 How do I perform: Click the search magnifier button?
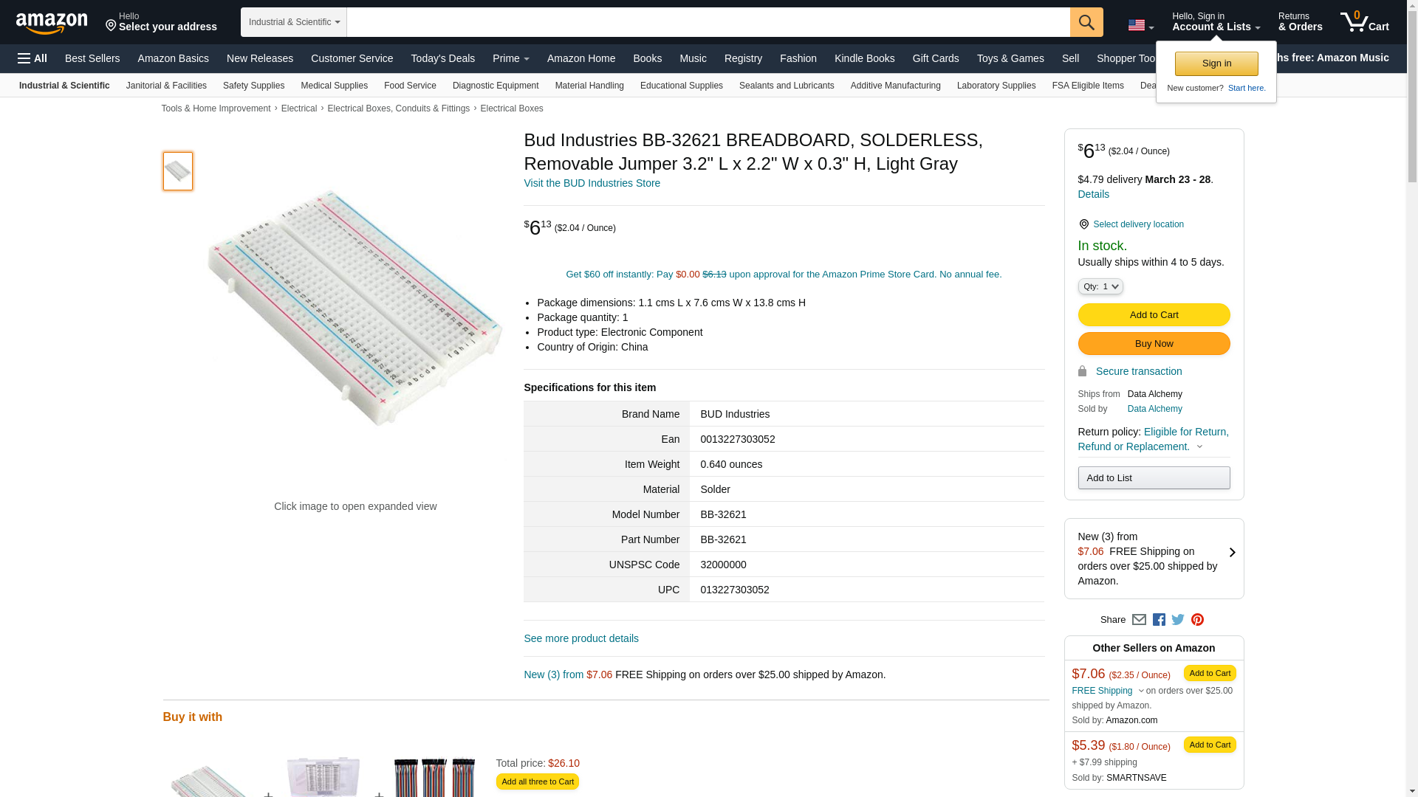point(1086,22)
